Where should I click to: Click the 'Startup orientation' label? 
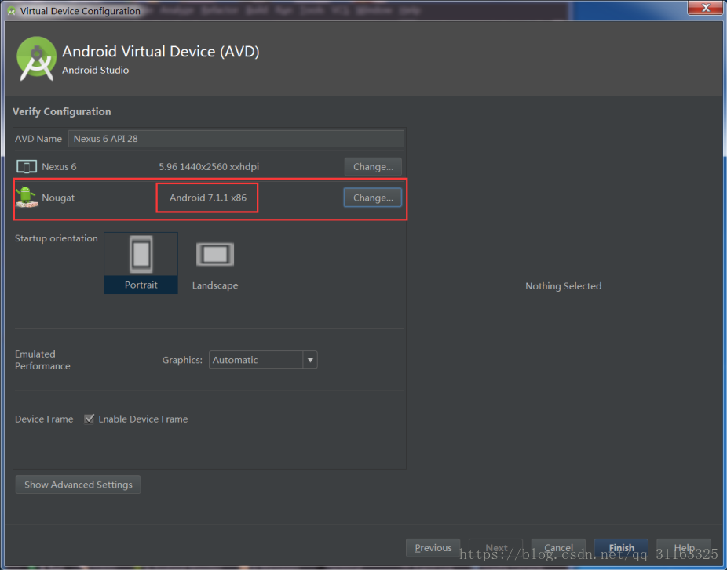point(56,238)
